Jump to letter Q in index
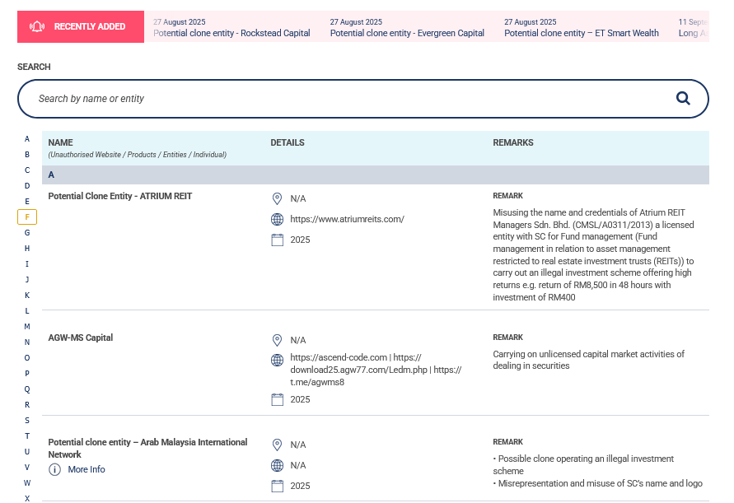The image size is (734, 503). point(27,389)
